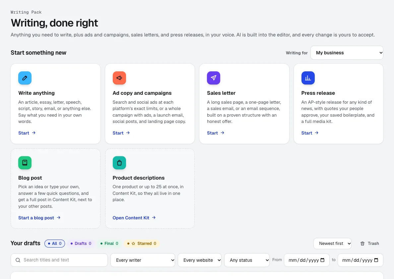Open the Writing for business dropdown

pos(347,53)
